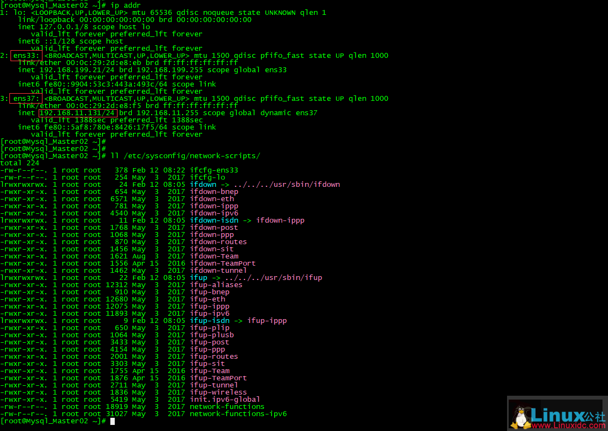Click the ifup-ppp script name
Screen dimensions: 608x431
207,349
